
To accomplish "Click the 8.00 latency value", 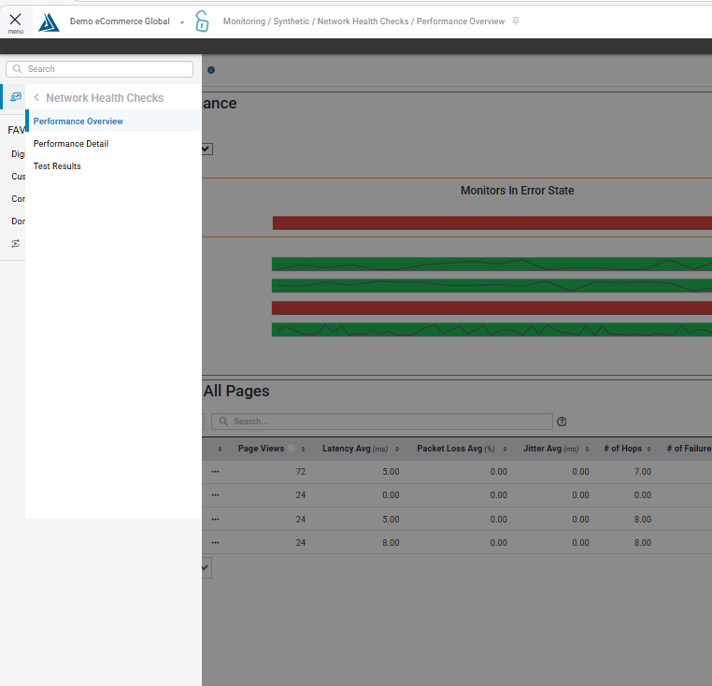I will 391,542.
